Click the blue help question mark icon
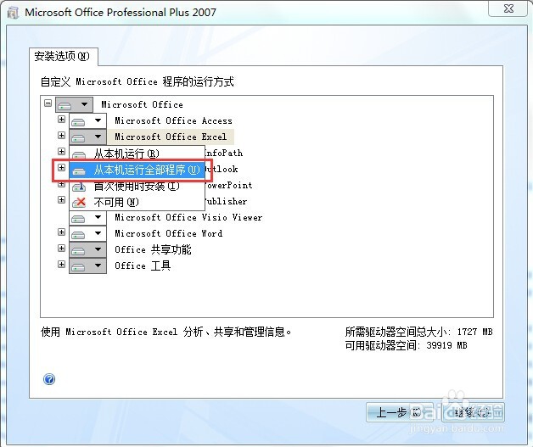The image size is (533, 447). pos(49,379)
